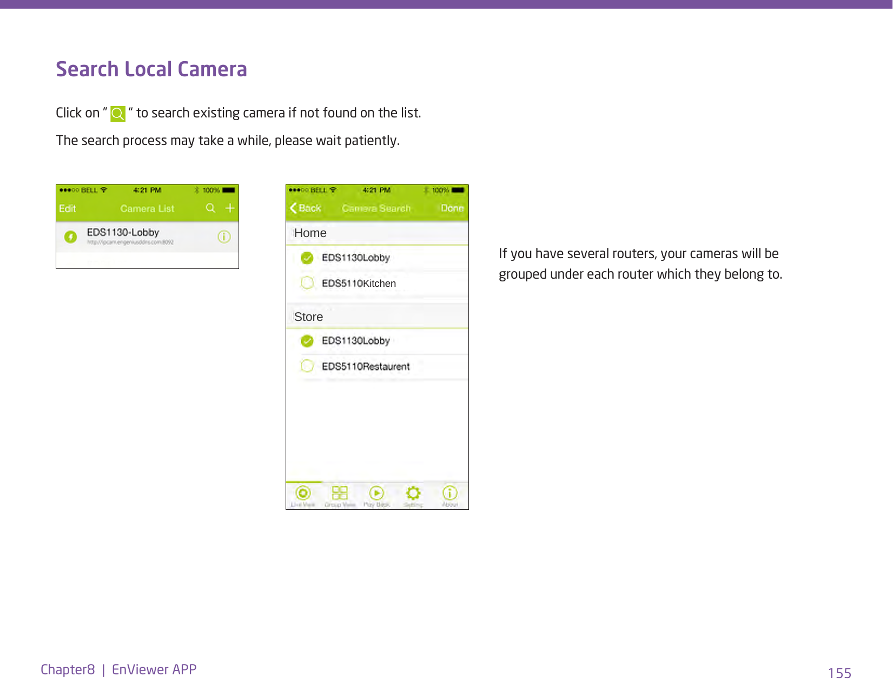The image size is (893, 690).
Task: Tap Edit in Camera List header
Action: (x=68, y=209)
